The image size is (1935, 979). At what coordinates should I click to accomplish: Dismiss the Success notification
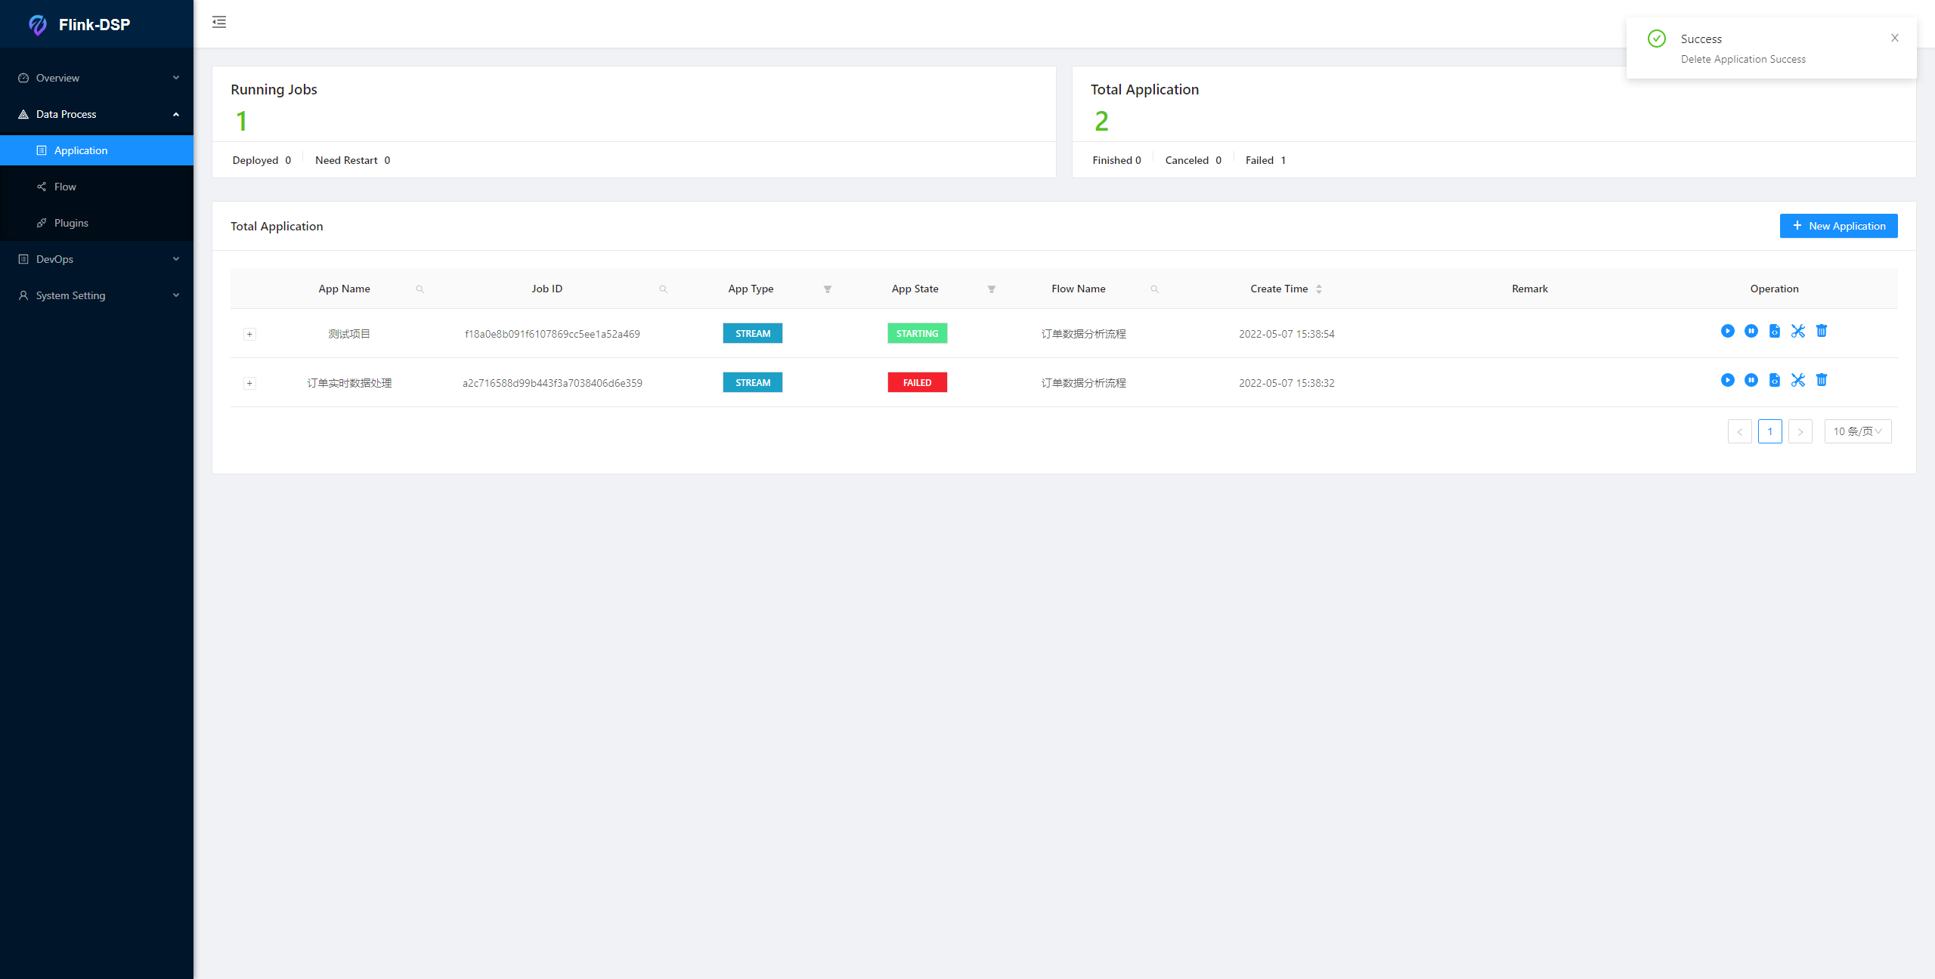coord(1894,38)
